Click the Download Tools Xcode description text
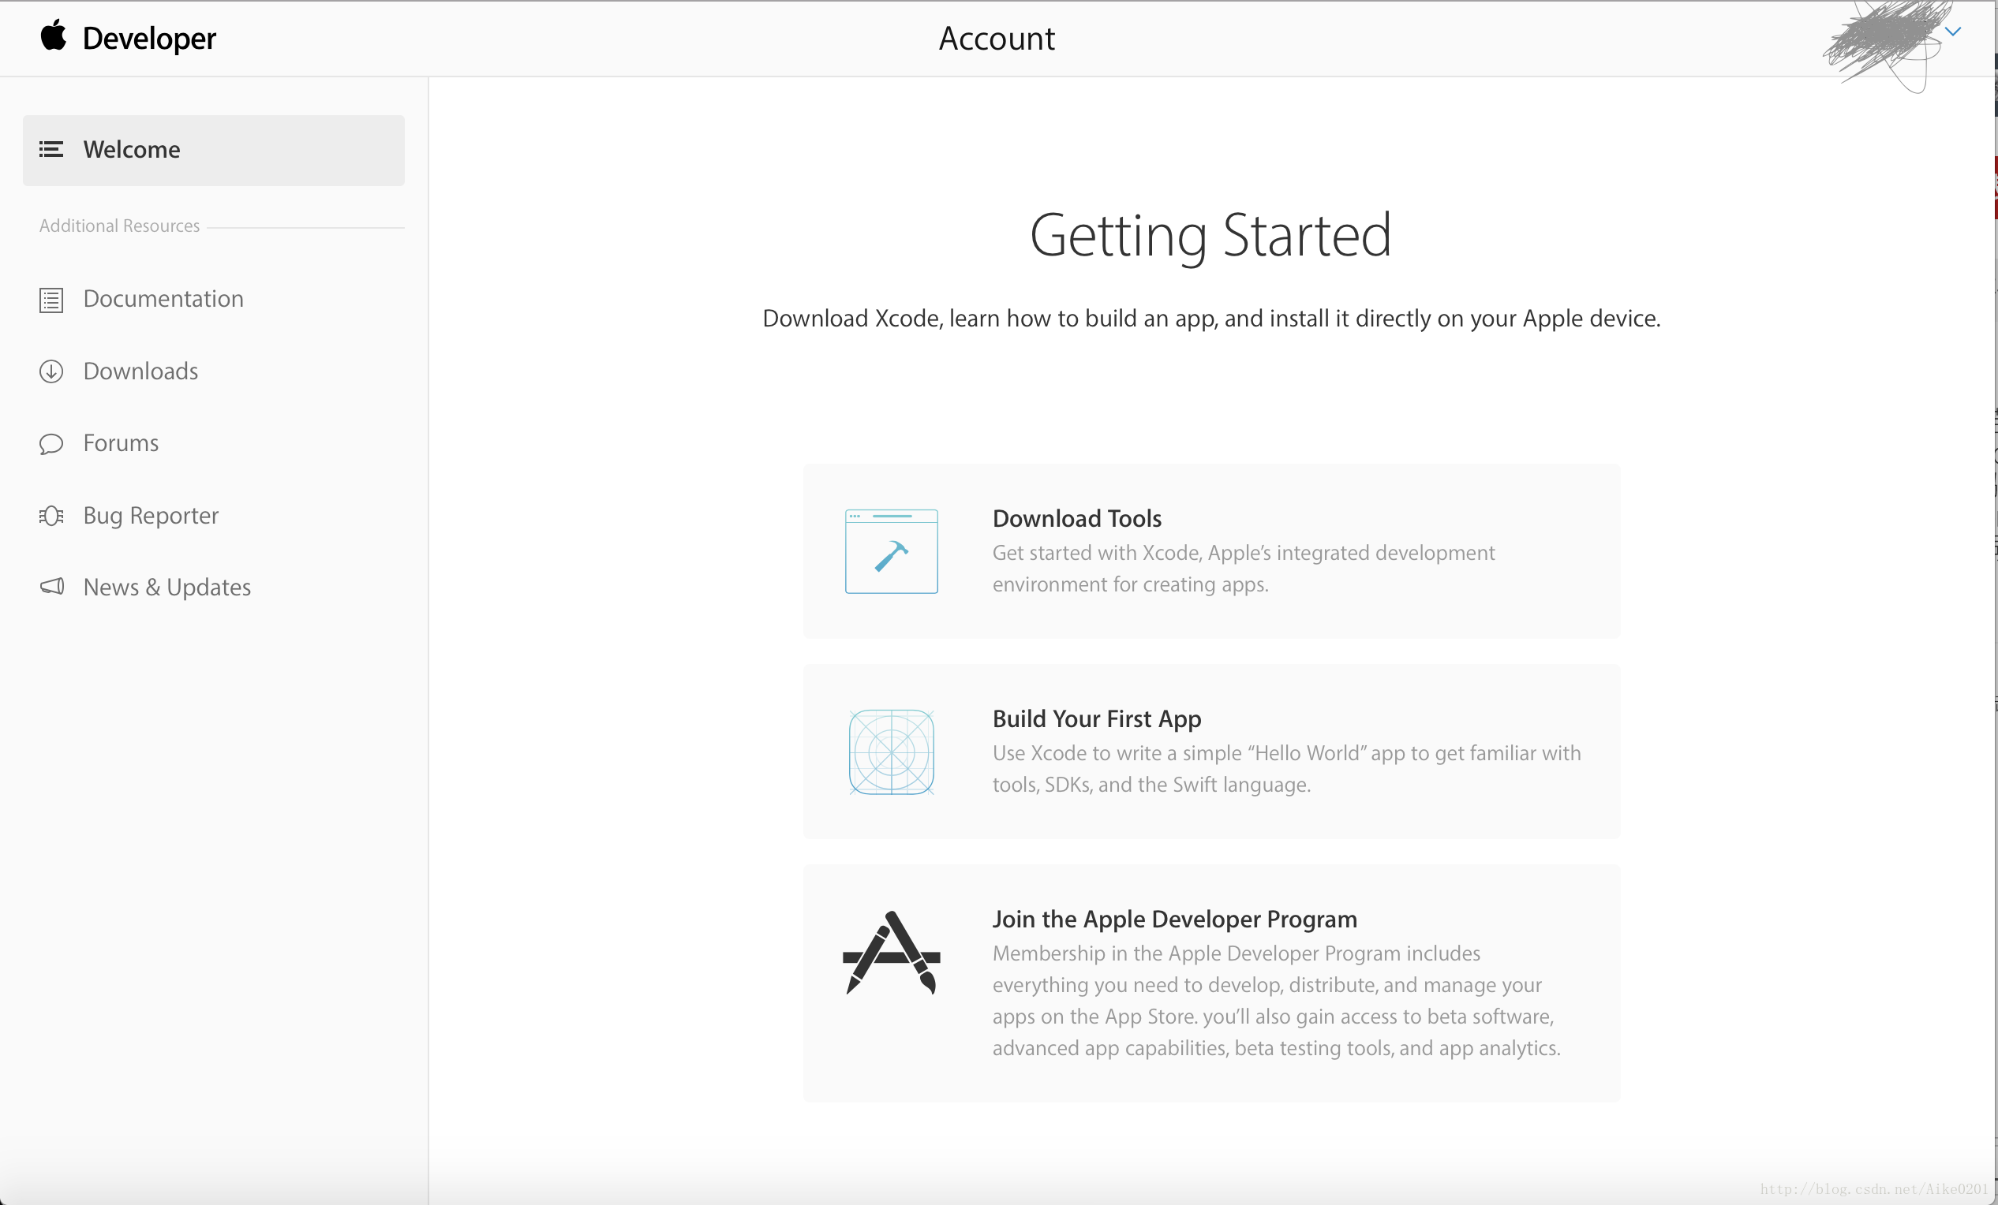Viewport: 1998px width, 1205px height. click(x=1243, y=568)
